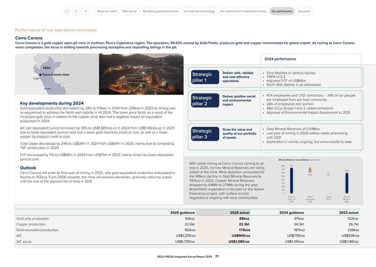Click the Our commitment to responsible mining pill
This screenshot has width=376, height=267.
tap(243, 11)
